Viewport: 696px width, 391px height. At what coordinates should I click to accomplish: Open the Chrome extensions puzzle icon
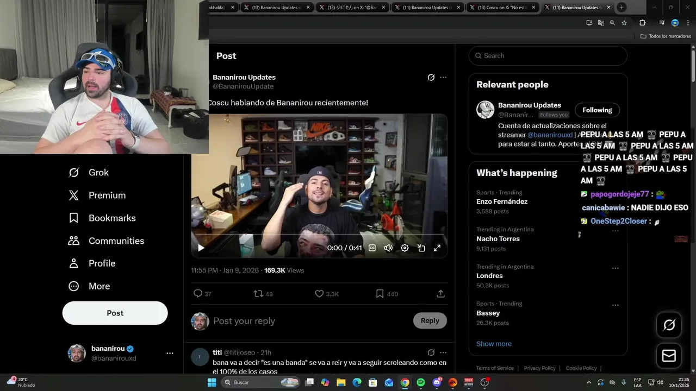(x=643, y=23)
